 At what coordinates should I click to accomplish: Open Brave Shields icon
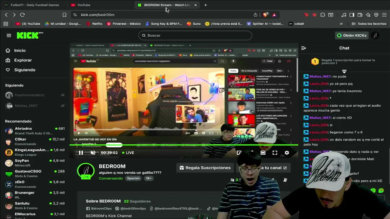click(x=265, y=15)
